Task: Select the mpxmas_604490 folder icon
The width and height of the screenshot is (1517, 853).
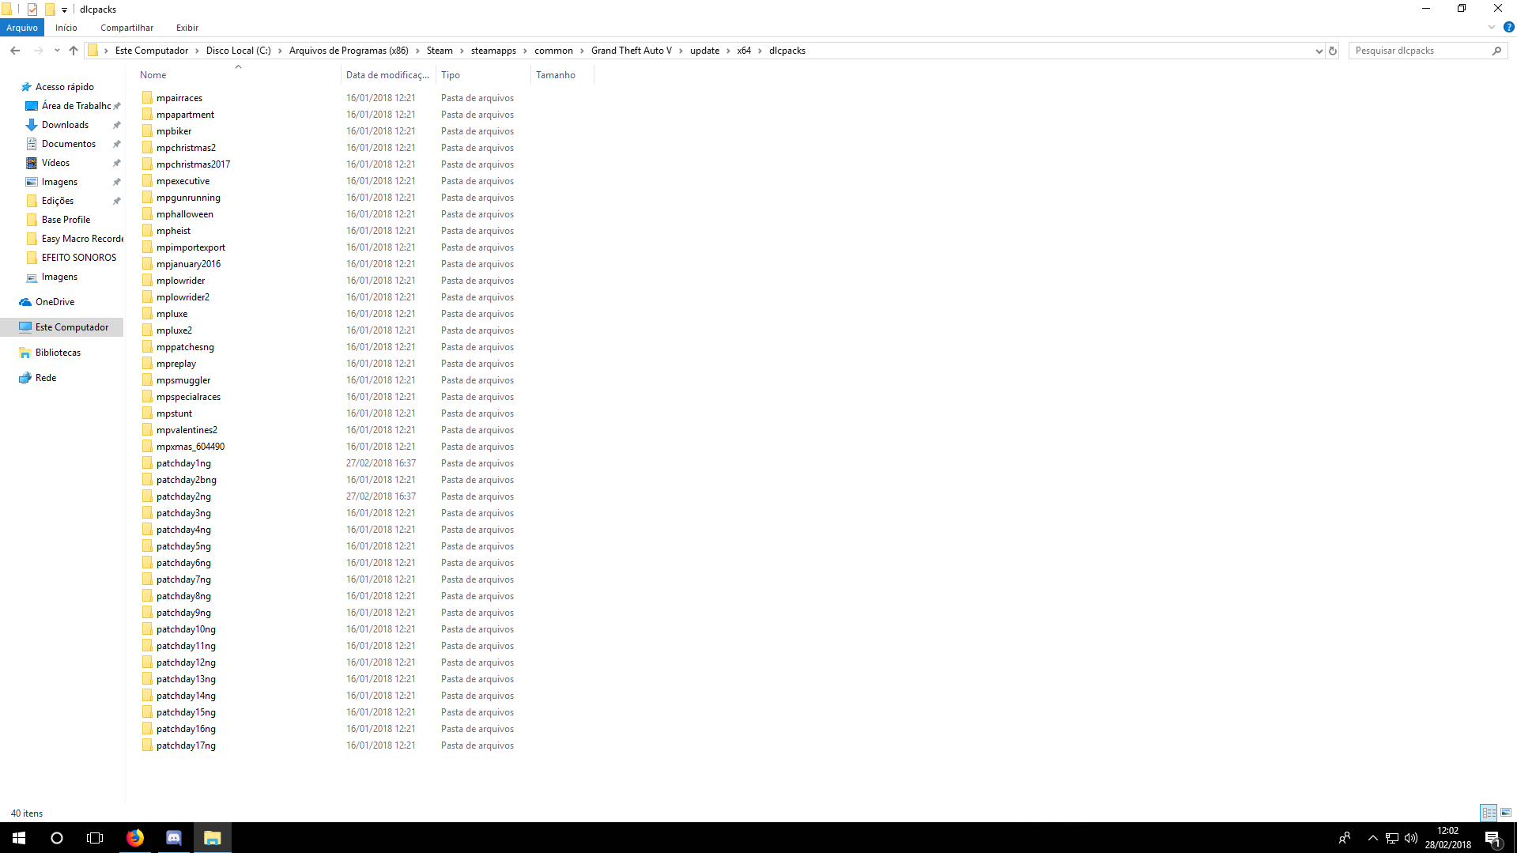Action: pos(147,446)
